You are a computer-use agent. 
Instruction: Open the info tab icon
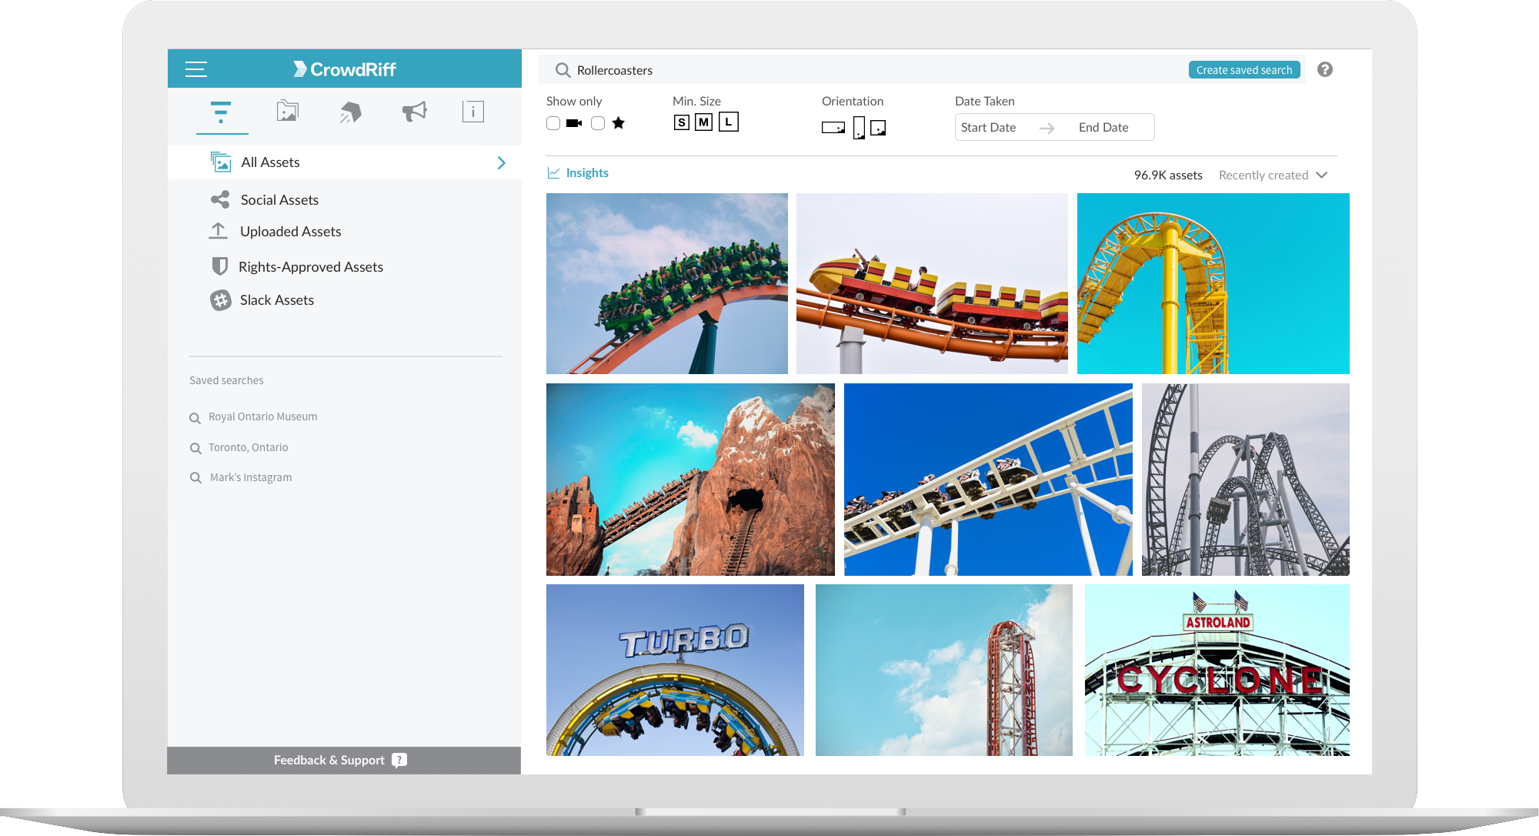coord(473,112)
